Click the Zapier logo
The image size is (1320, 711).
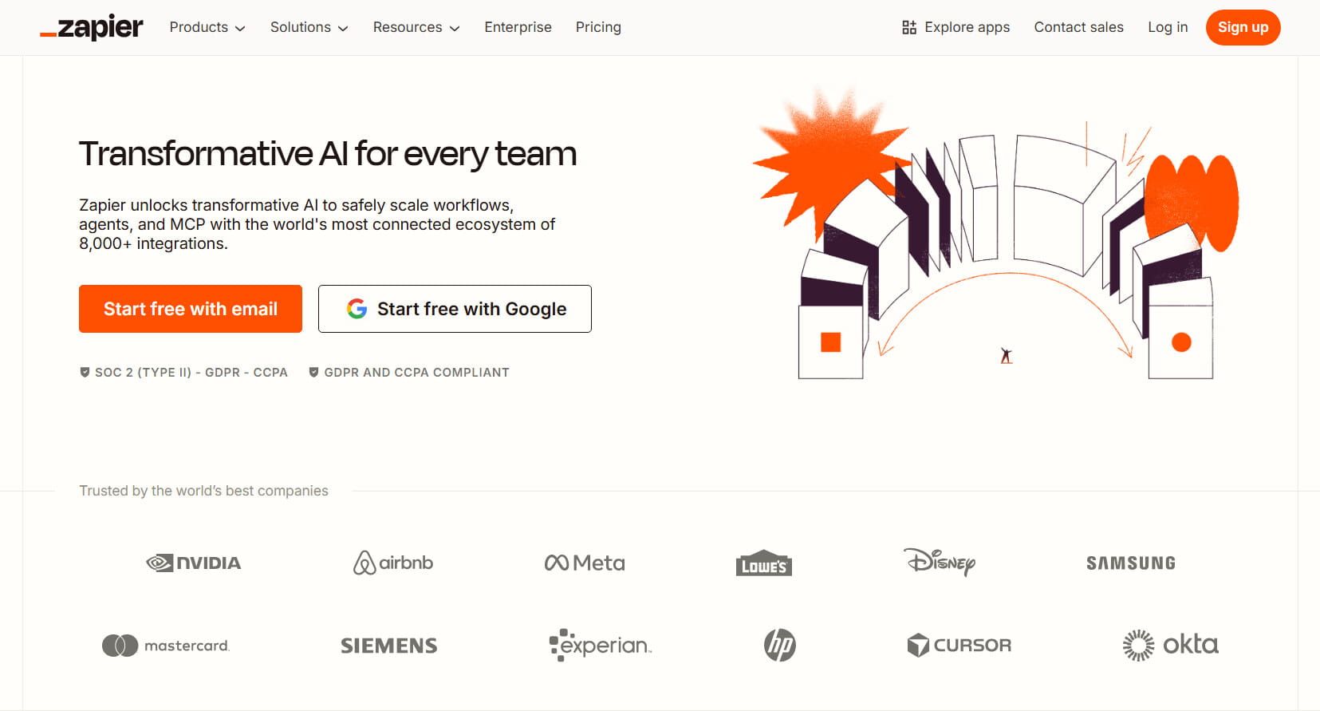coord(92,28)
